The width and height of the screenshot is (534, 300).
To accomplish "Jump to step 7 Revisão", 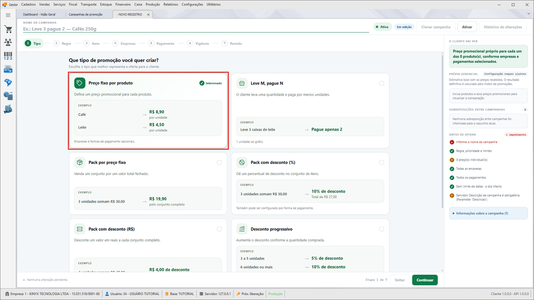I will tap(232, 43).
